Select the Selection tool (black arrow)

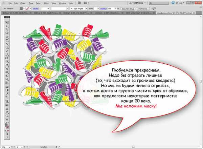click(7, 22)
